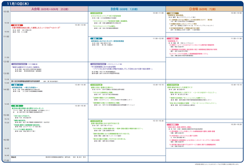Open the BCP session title in B会場

tap(105, 123)
